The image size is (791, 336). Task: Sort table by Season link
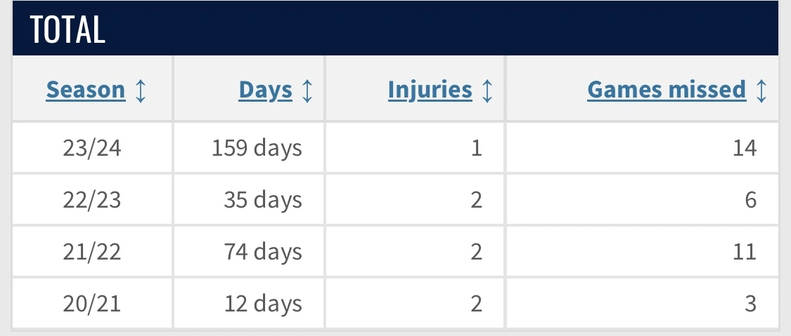click(85, 90)
